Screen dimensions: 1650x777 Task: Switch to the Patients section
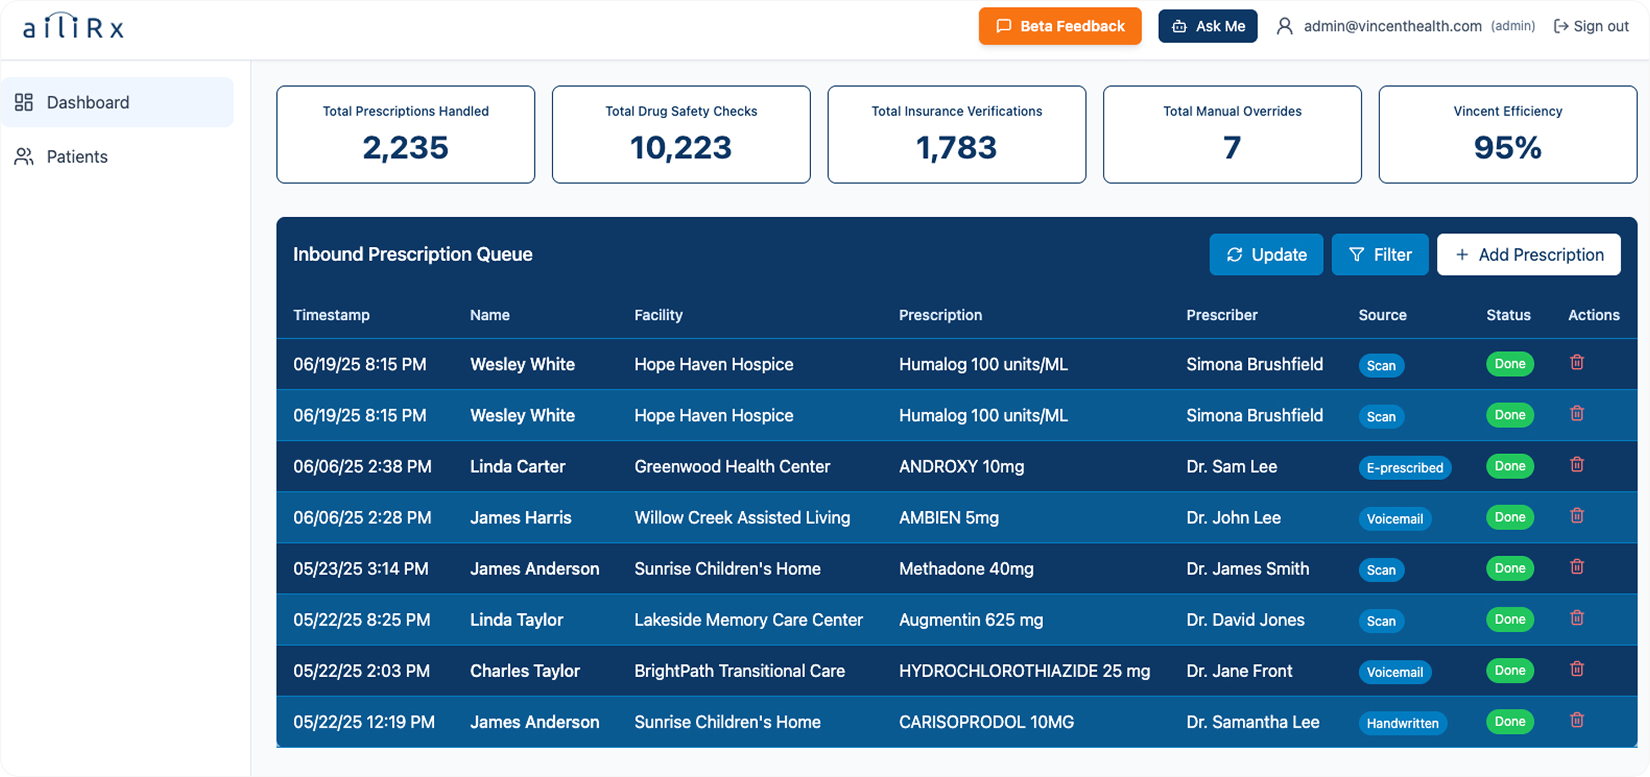77,156
